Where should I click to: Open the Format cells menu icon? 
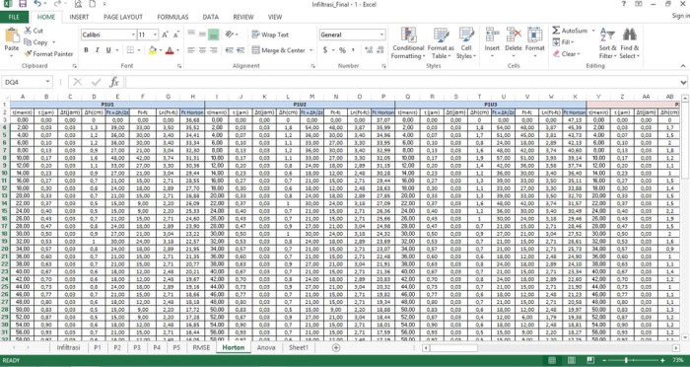click(x=534, y=35)
